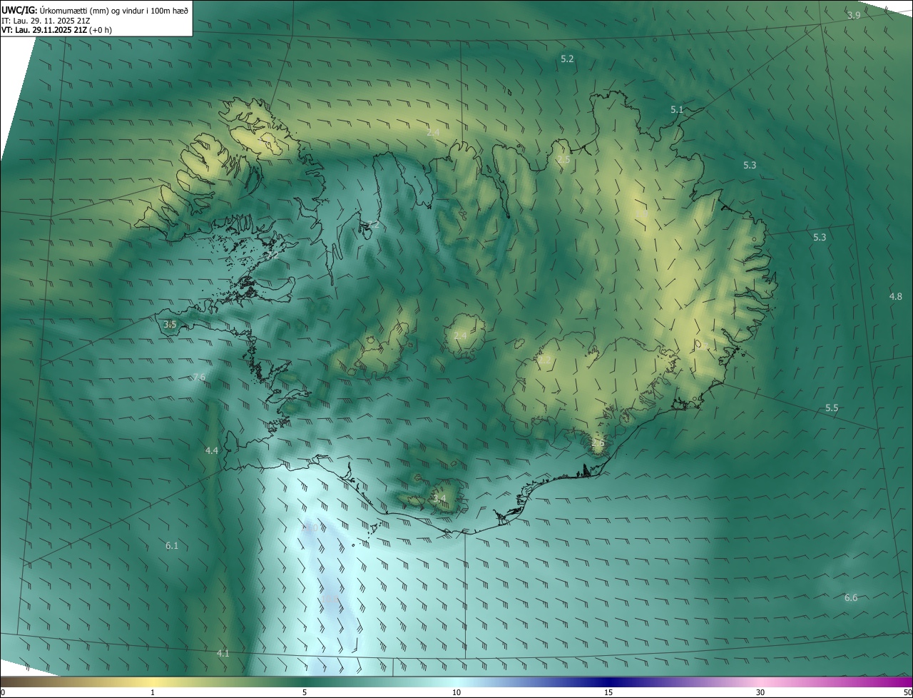Click the map value label 6.1

(172, 546)
